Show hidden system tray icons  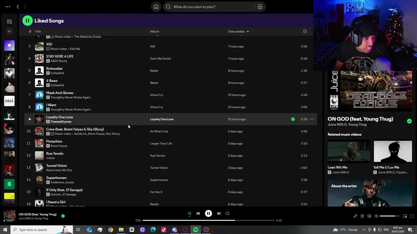tap(364, 230)
